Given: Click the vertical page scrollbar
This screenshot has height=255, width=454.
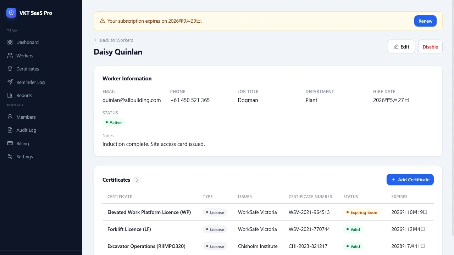Looking at the screenshot, I should (453, 118).
